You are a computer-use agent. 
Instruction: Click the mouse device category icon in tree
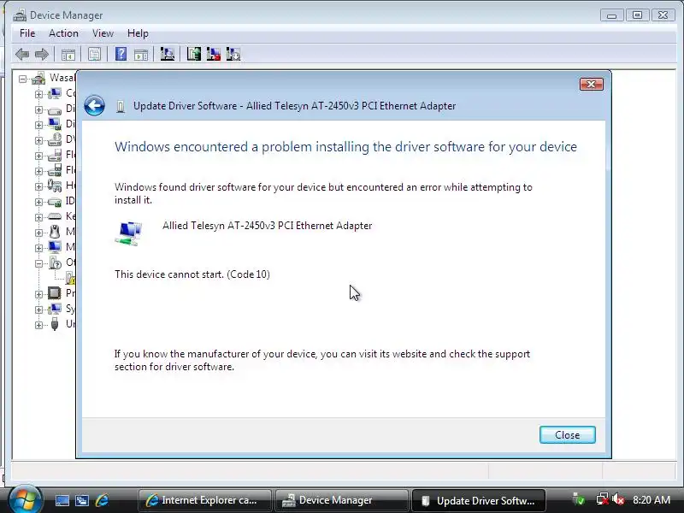point(55,232)
